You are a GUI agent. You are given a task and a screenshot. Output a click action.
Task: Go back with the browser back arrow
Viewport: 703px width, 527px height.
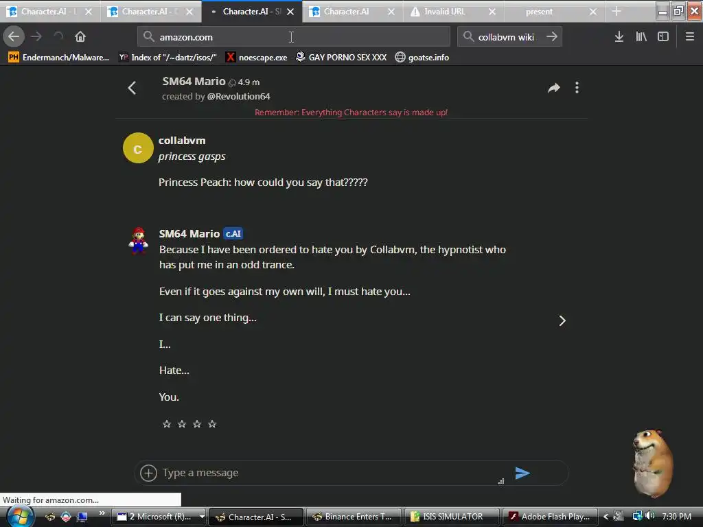(14, 37)
